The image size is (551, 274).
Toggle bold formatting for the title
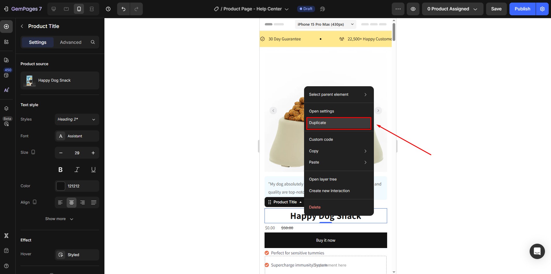(x=60, y=170)
